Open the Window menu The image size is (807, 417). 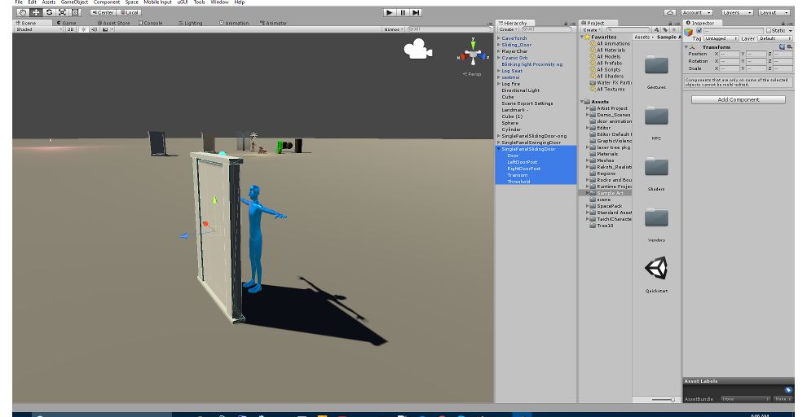tap(220, 2)
